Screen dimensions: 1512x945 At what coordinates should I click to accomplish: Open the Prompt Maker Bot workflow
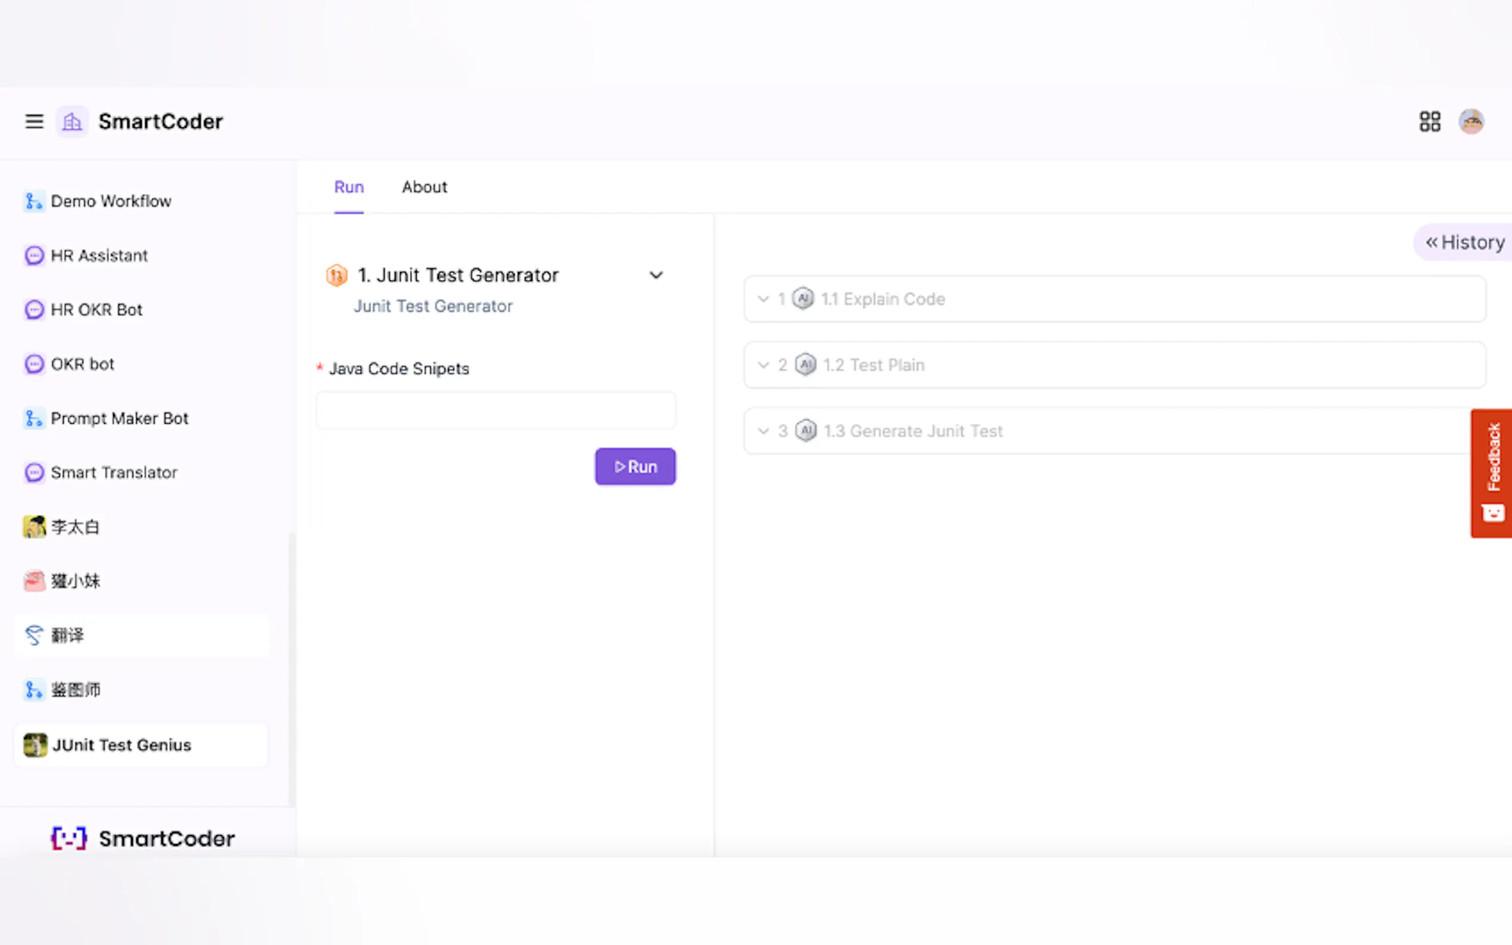119,418
